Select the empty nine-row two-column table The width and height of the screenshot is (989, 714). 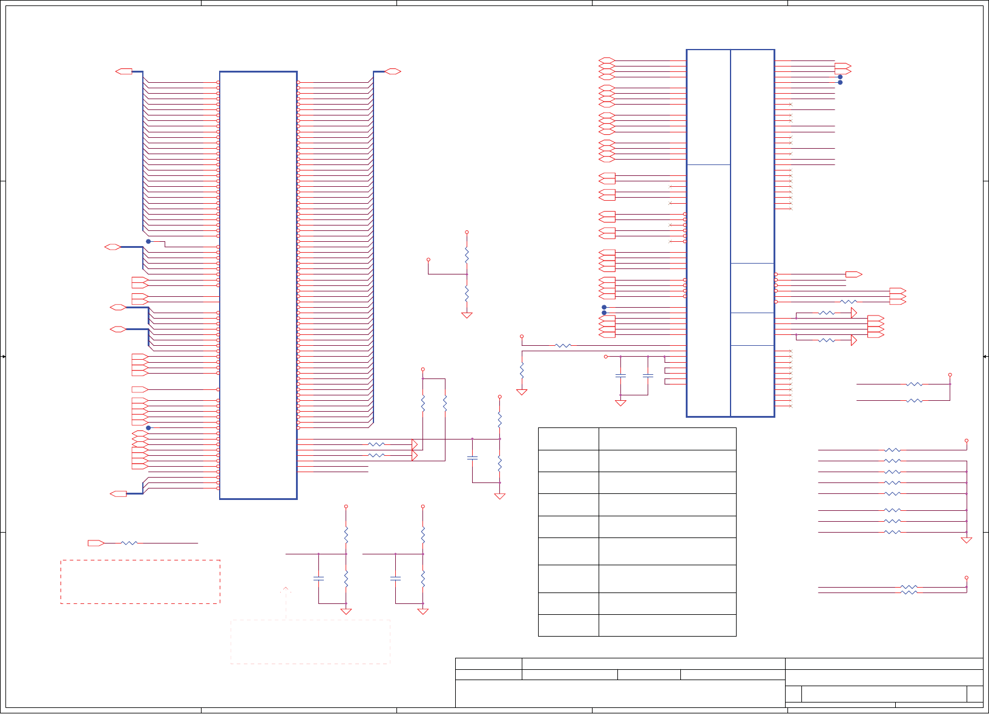pyautogui.click(x=637, y=532)
